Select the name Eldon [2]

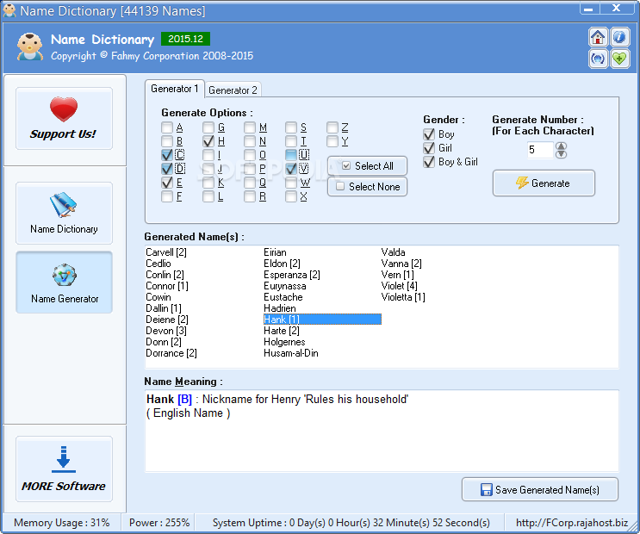click(x=282, y=264)
